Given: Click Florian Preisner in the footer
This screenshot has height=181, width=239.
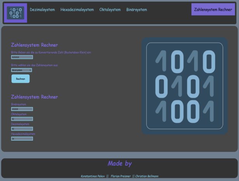Looking at the screenshot, I should pos(120,176).
